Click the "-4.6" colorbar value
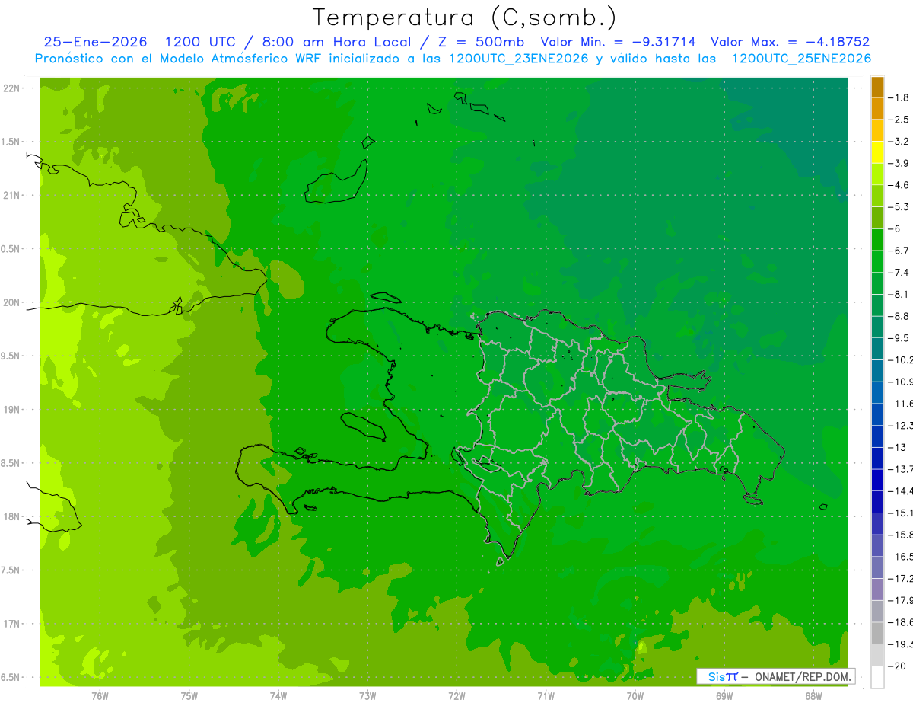Screen dimensions: 913x706 [x=899, y=185]
